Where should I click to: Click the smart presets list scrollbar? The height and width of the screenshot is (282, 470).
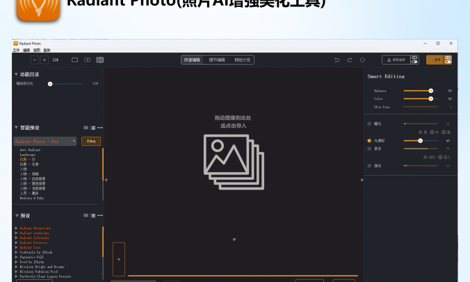103,174
